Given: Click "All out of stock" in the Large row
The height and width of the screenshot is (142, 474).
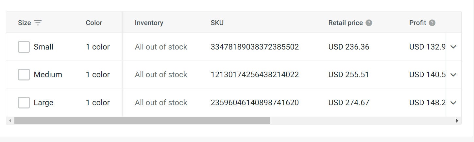Looking at the screenshot, I should pyautogui.click(x=161, y=103).
